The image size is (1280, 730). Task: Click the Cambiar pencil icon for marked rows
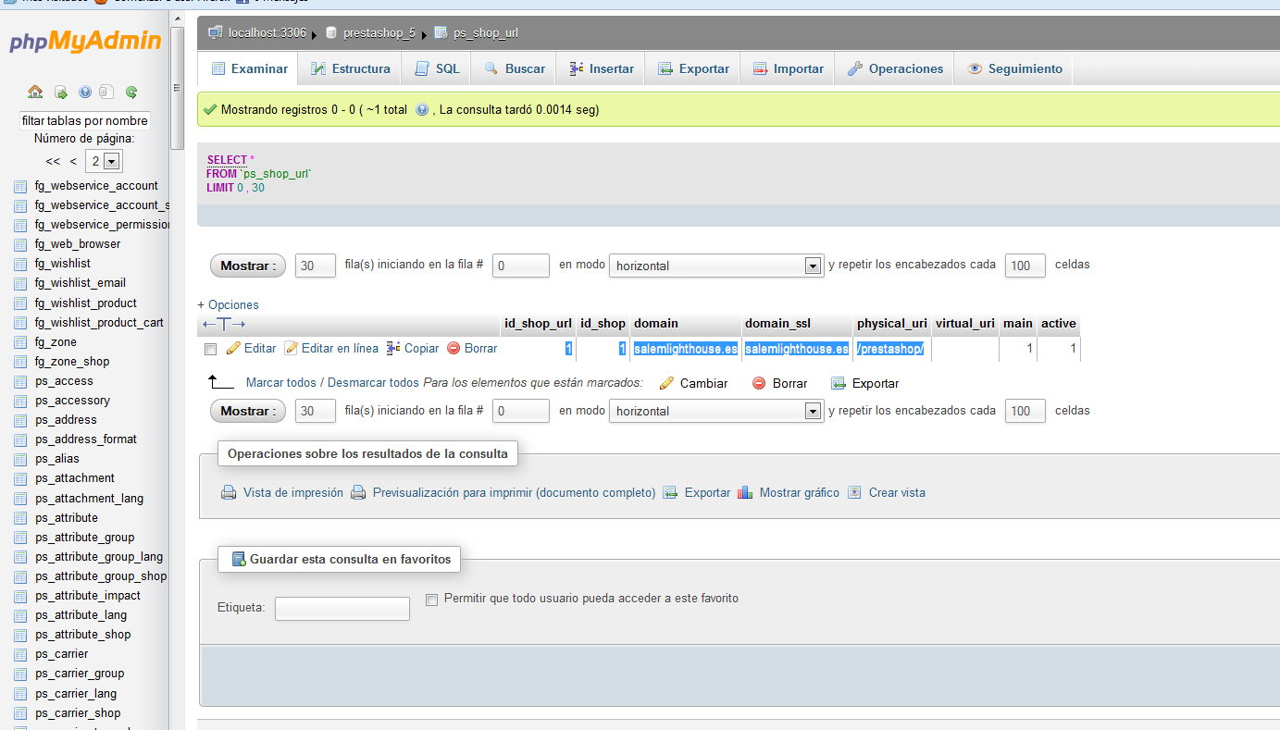tap(666, 383)
